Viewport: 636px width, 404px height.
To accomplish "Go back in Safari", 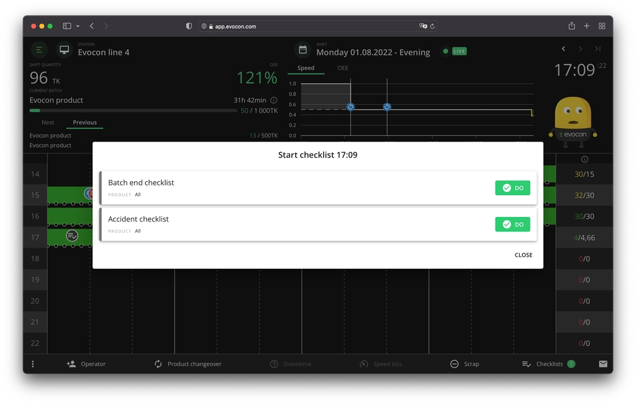I will (x=92, y=26).
